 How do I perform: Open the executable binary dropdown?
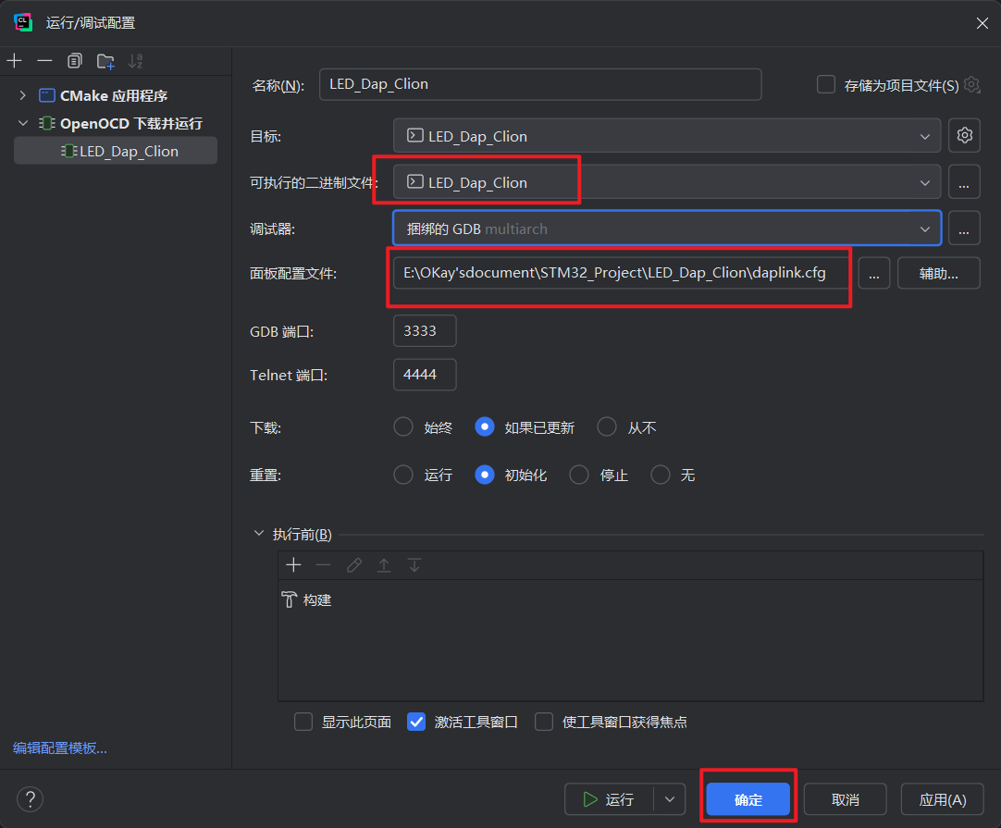click(667, 182)
